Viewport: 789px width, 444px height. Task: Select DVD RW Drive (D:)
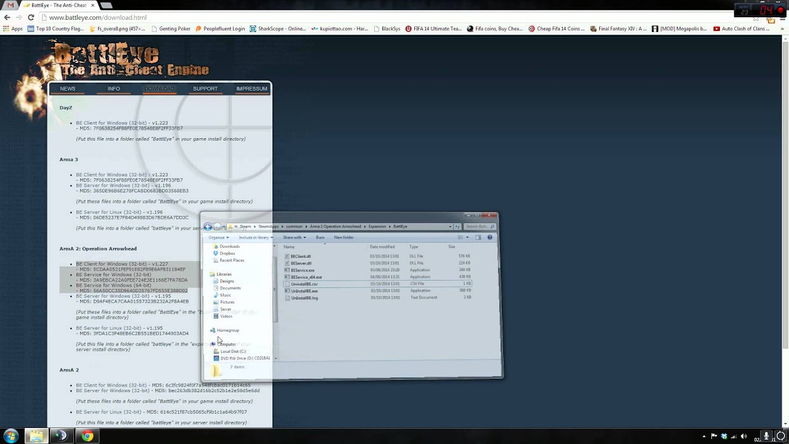pos(242,358)
